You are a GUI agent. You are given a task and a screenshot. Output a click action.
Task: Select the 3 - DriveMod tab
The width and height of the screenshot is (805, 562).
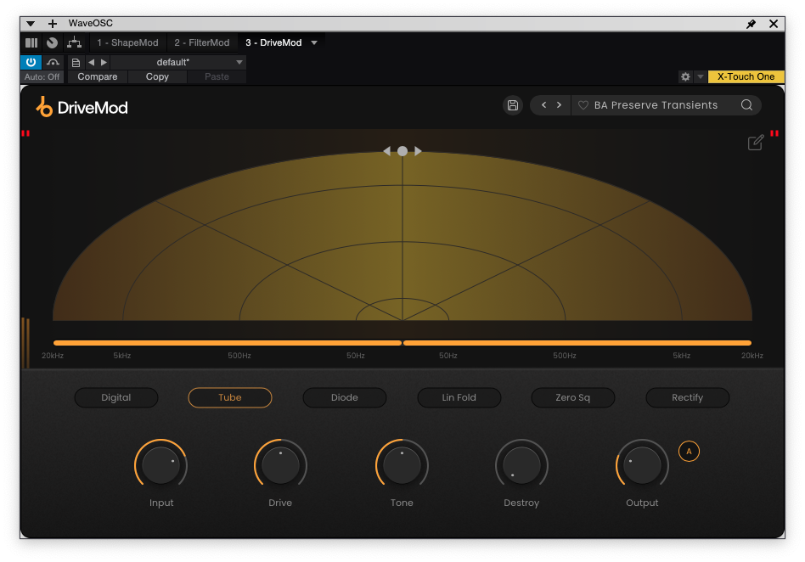coord(273,42)
